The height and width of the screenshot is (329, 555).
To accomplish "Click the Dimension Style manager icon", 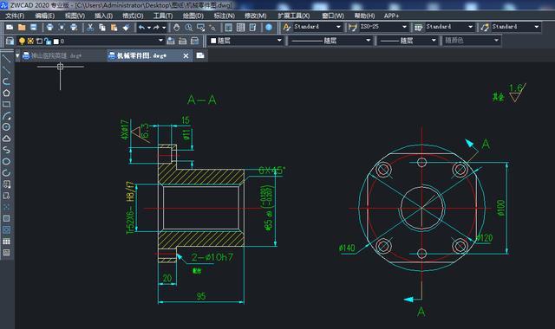I will (x=353, y=27).
